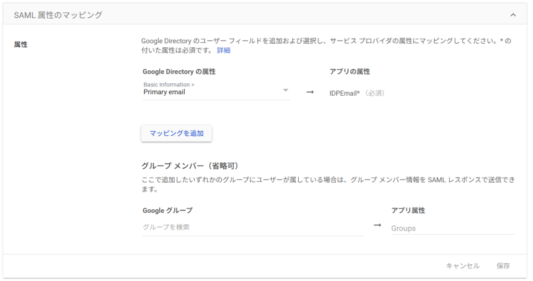Click the Groups app attribute field

452,228
